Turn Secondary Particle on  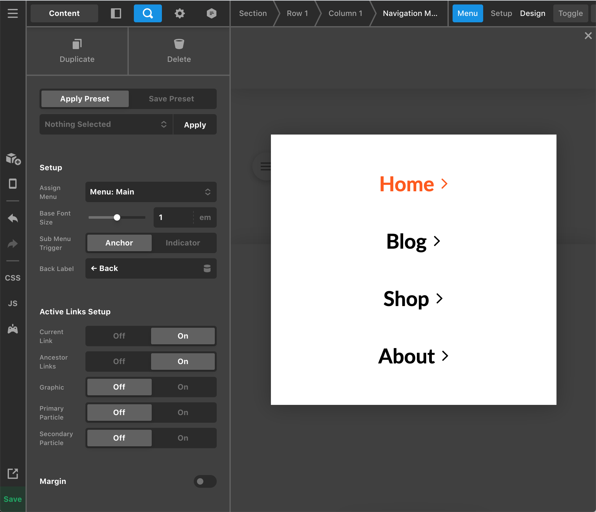point(183,438)
